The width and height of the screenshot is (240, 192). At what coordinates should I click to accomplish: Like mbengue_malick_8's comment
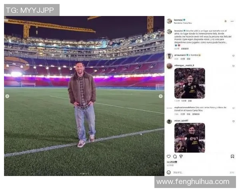234,66
